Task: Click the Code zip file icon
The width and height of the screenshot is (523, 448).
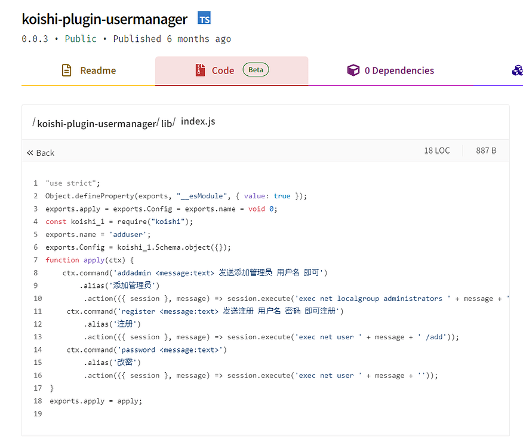Action: pyautogui.click(x=200, y=70)
